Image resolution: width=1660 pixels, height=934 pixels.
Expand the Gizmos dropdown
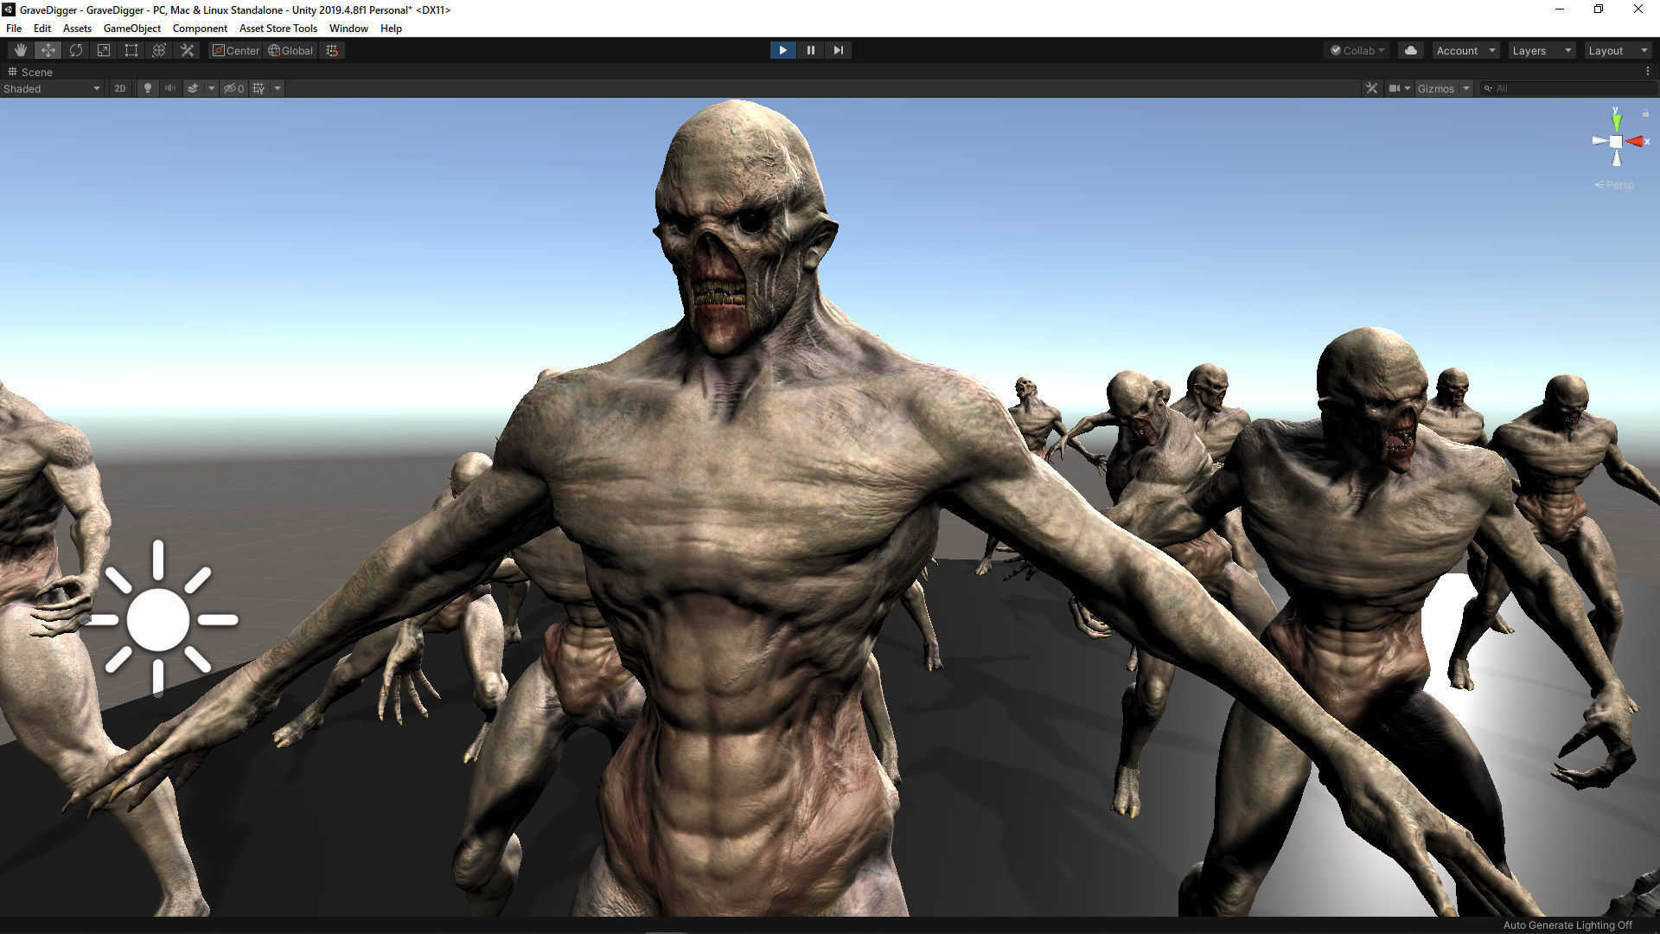[x=1466, y=88]
